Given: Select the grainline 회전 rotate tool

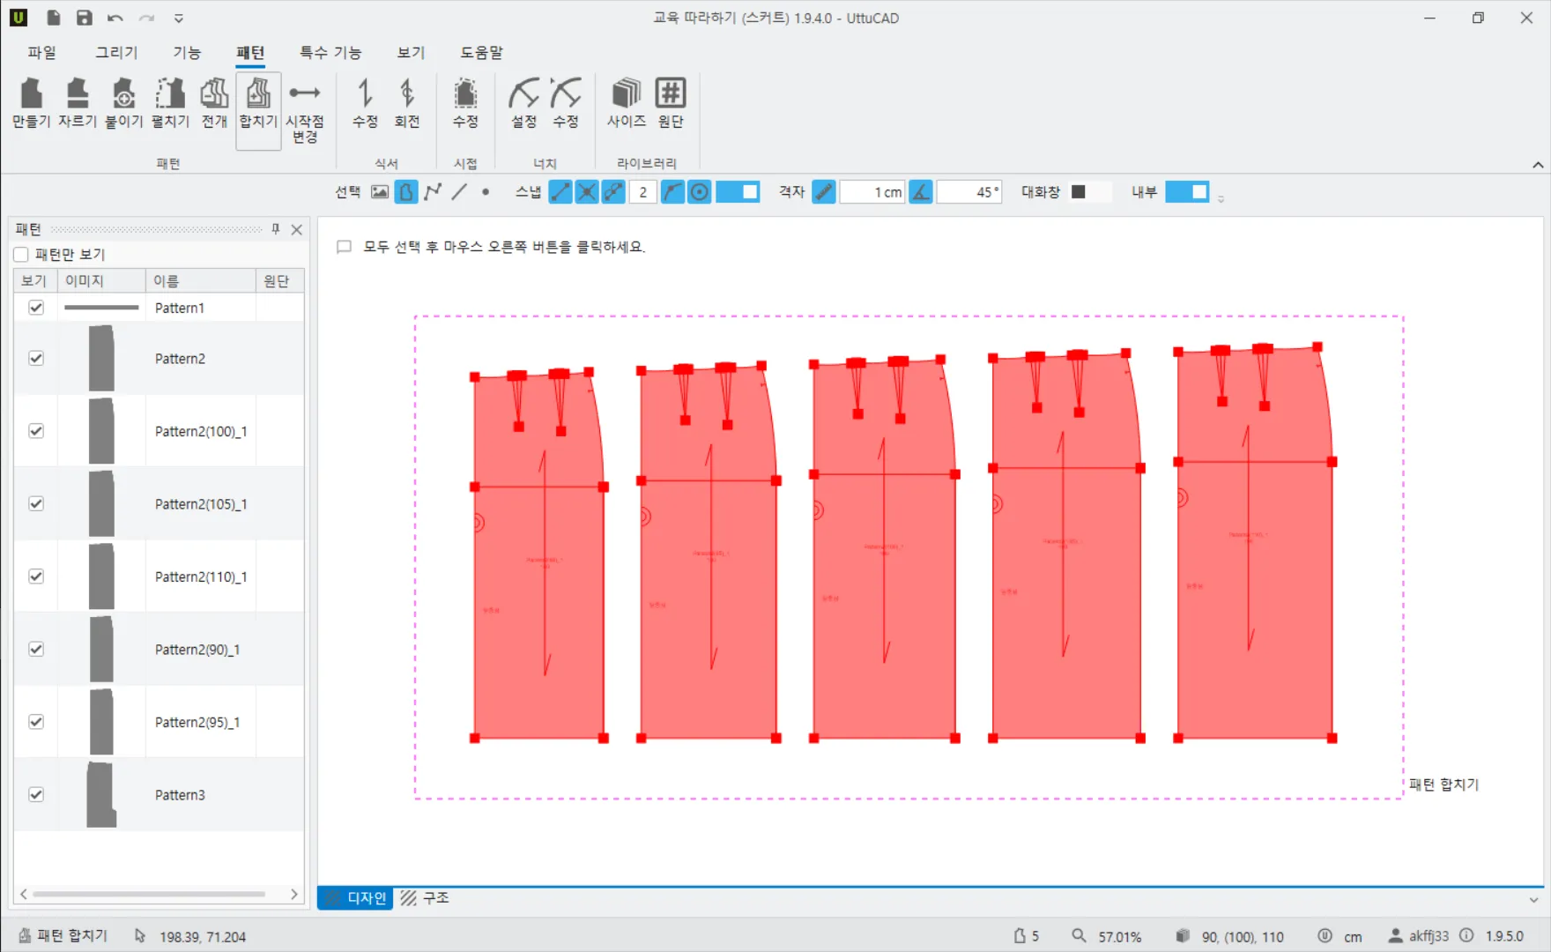Looking at the screenshot, I should click(x=407, y=103).
